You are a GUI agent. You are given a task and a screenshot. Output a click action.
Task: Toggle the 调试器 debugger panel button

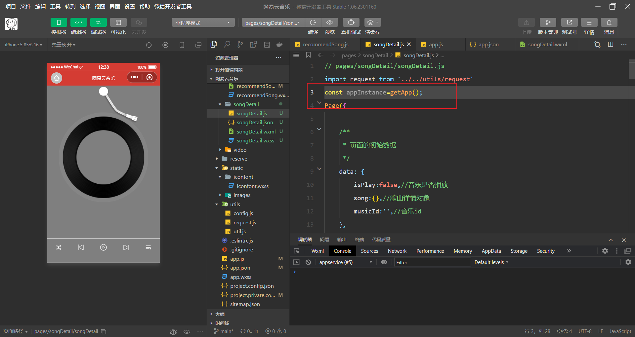pos(98,22)
